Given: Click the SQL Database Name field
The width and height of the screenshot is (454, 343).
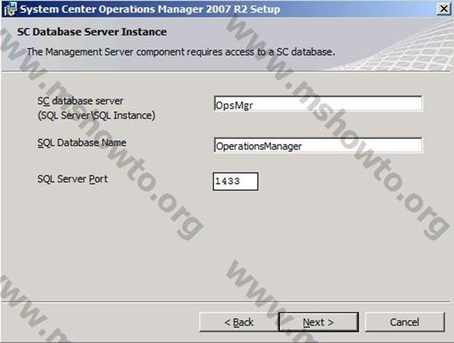Looking at the screenshot, I should tap(318, 145).
